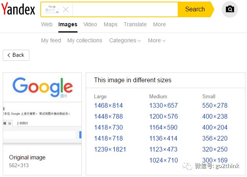Open the 1468×814 large size
The image size is (247, 177).
(108, 105)
